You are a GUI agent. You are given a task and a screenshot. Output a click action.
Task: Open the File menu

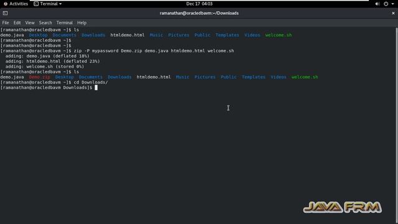[6, 22]
